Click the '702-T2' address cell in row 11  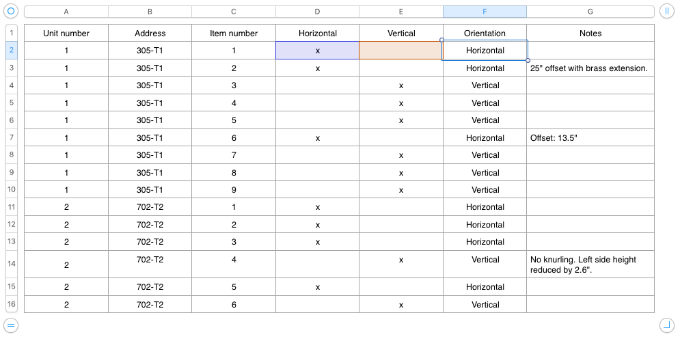pyautogui.click(x=150, y=207)
